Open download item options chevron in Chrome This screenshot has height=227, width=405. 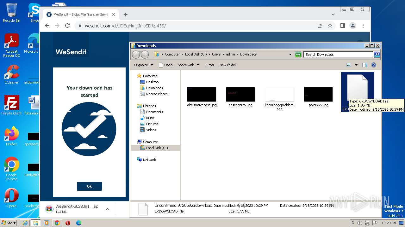[x=108, y=209]
